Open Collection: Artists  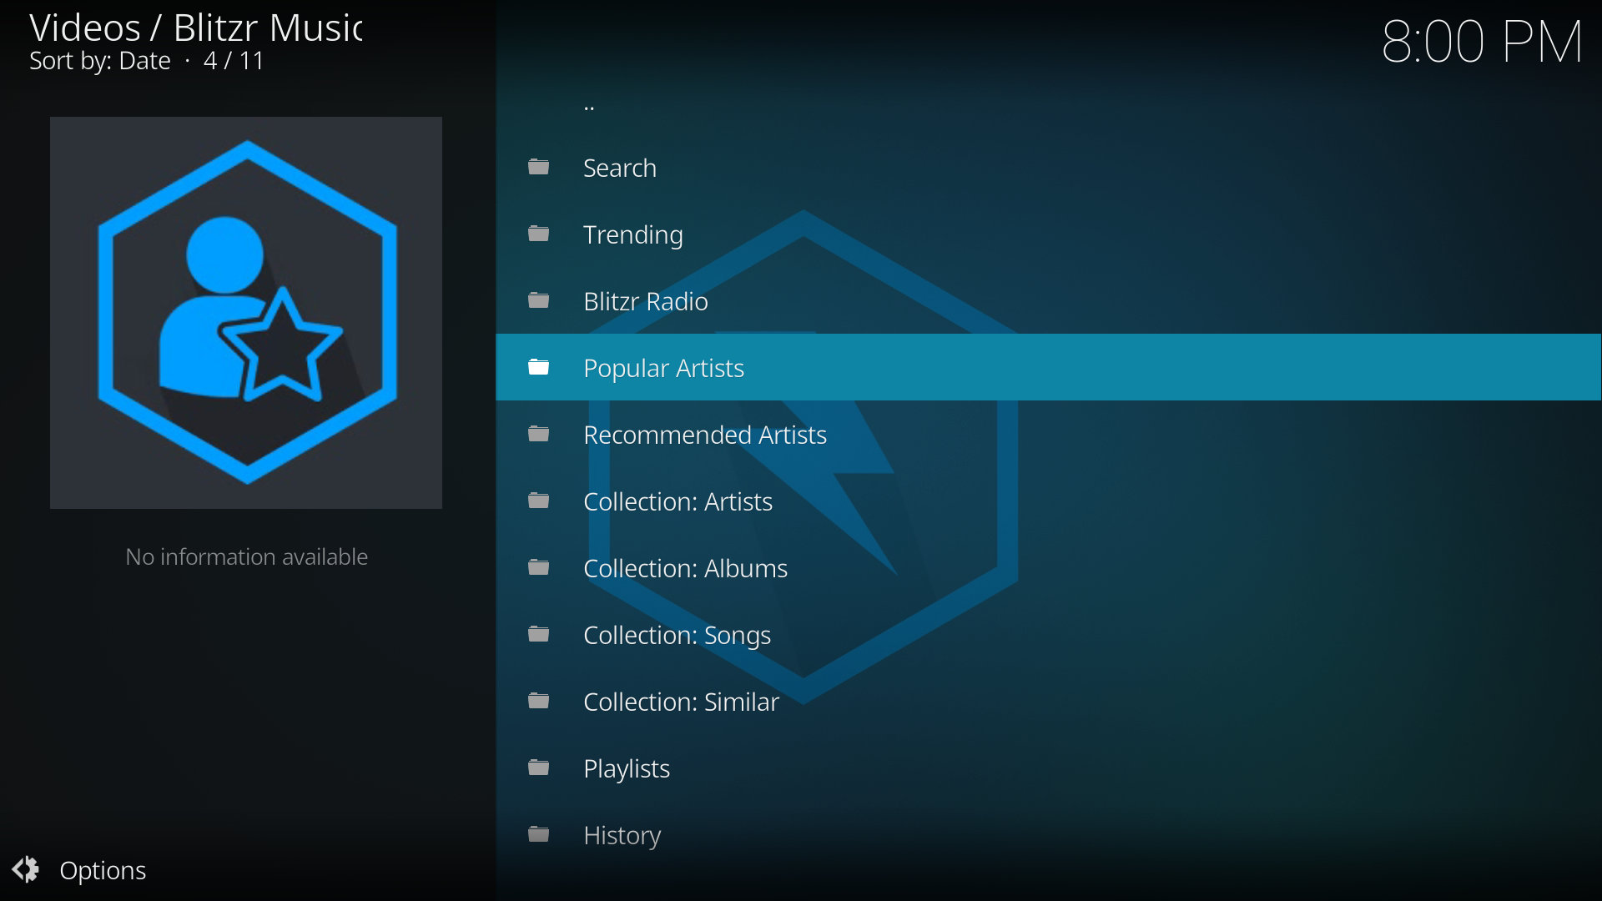pyautogui.click(x=678, y=501)
